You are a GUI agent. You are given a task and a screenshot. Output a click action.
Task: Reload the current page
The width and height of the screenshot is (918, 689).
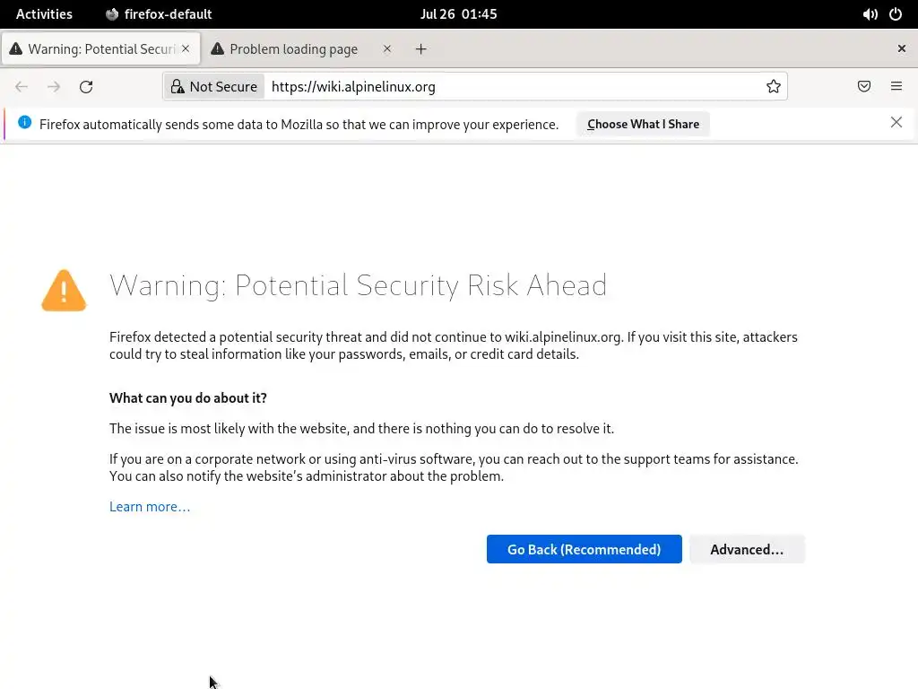click(x=86, y=87)
